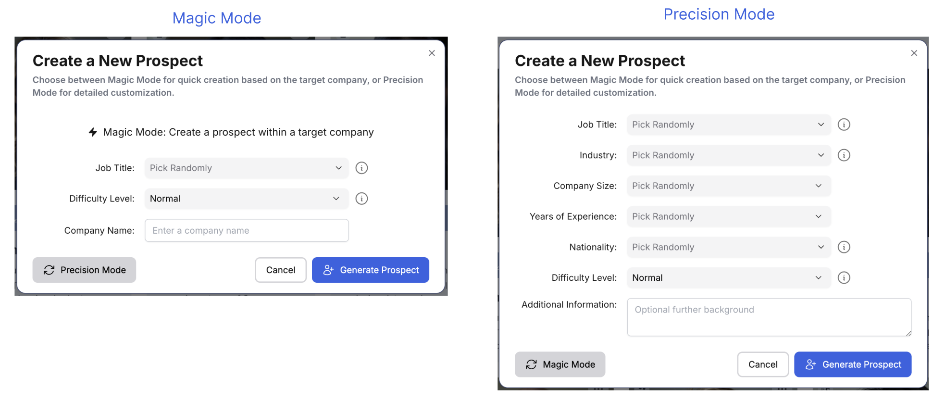This screenshot has height=401, width=945.
Task: Click info icon beside Precision Mode Difficulty Level
Action: pos(844,278)
